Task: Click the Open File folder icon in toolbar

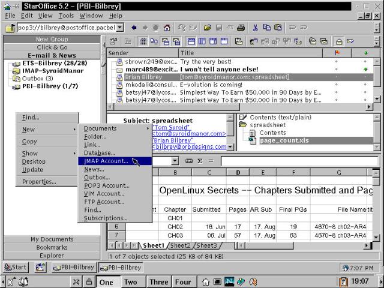Action: [x=207, y=28]
